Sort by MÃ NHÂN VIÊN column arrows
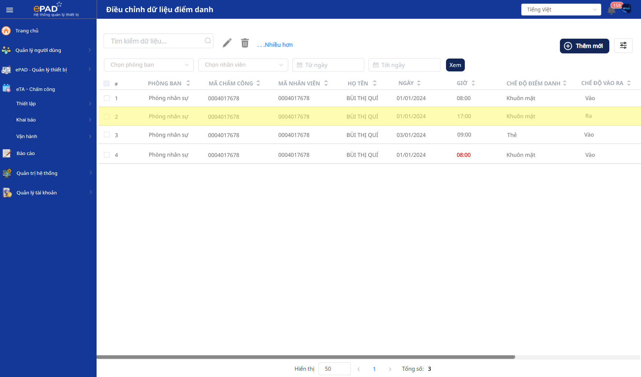The width and height of the screenshot is (641, 377). (326, 83)
